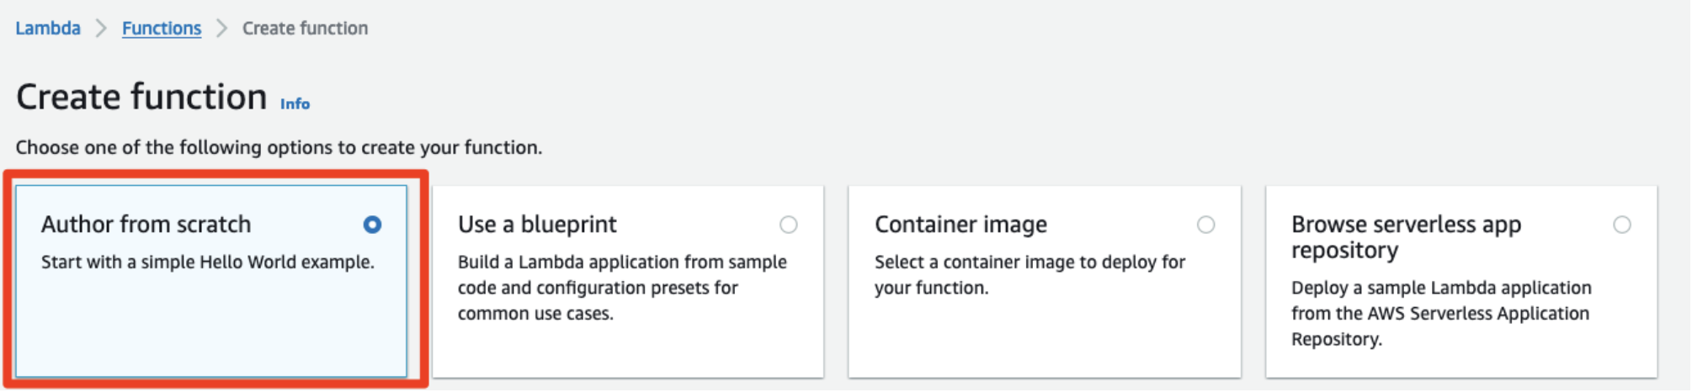Click the chevron separator after Lambda
Viewport: 1692px width, 392px height.
(101, 29)
